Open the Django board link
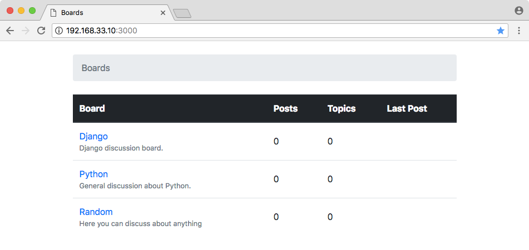Image resolution: width=529 pixels, height=250 pixels. [x=93, y=136]
